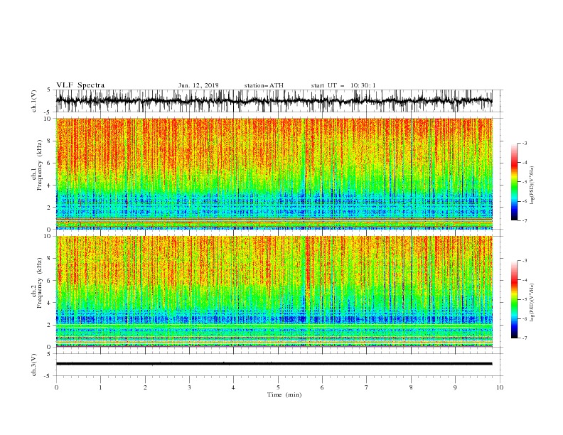Click the "8" kHz tick of ch.2 spectrogram
Image resolution: width=563 pixels, height=435 pixels.
point(50,259)
